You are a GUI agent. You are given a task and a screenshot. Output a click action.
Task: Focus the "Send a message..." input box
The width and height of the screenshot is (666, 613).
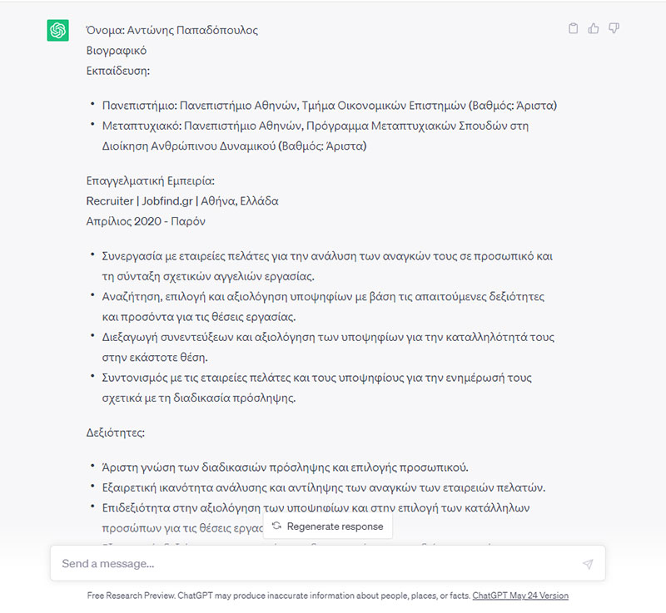point(316,564)
